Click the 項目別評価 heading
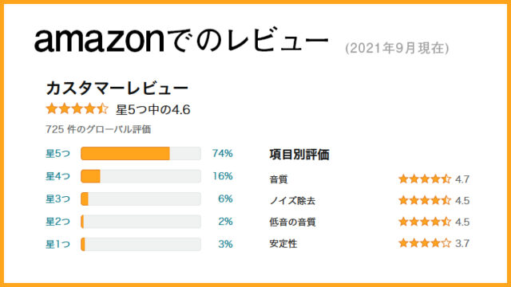Screen dimensions: 511x287 tap(299, 155)
